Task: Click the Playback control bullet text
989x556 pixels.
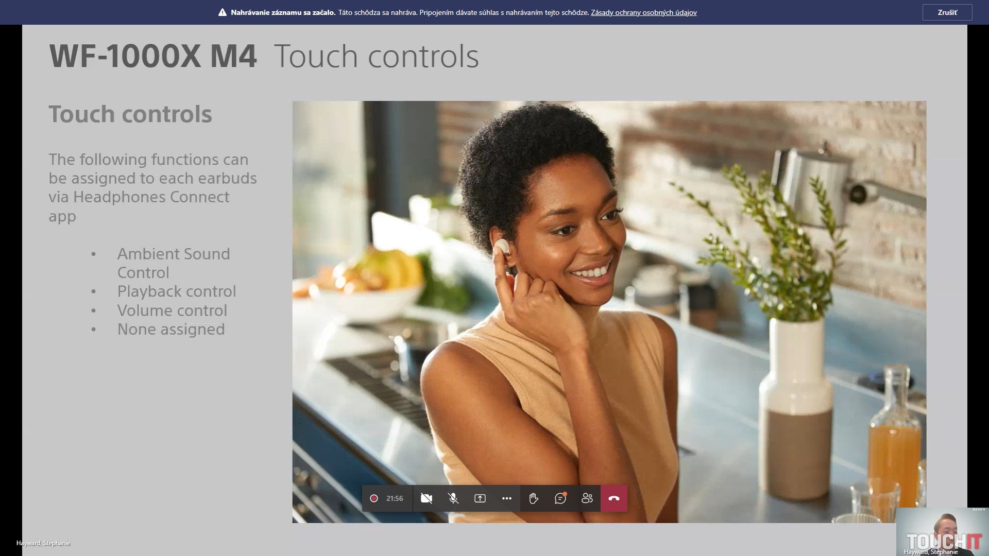Action: pos(176,291)
